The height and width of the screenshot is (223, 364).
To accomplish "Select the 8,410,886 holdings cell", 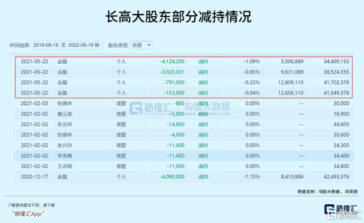I will 292,177.
